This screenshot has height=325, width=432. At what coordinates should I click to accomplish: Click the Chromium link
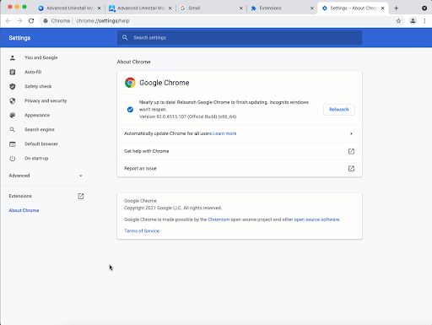219,219
